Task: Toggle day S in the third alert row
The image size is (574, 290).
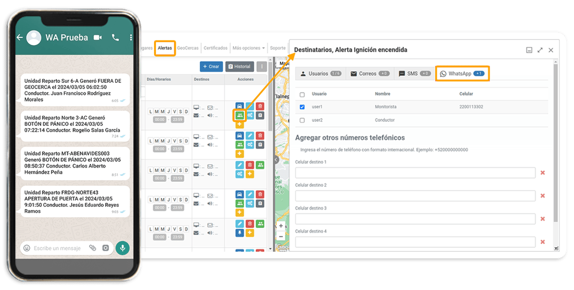Action: [x=180, y=170]
